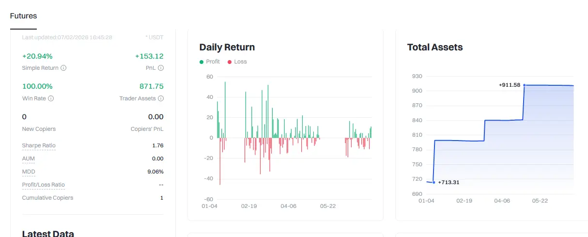588x237 pixels.
Task: Click the Latest Data heading
Action: click(x=48, y=234)
